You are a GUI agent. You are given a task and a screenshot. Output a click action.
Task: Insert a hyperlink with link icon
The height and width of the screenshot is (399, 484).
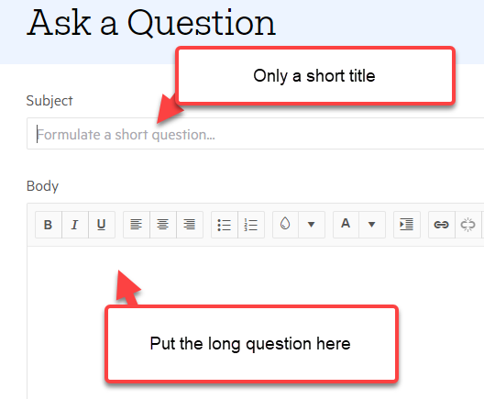(x=442, y=225)
